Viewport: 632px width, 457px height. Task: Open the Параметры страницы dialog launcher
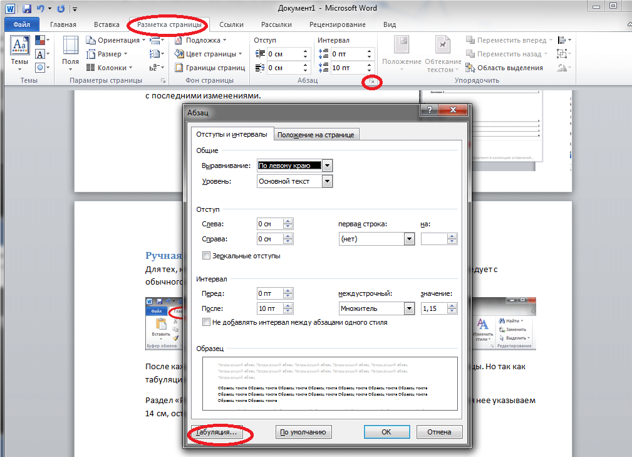tap(163, 81)
